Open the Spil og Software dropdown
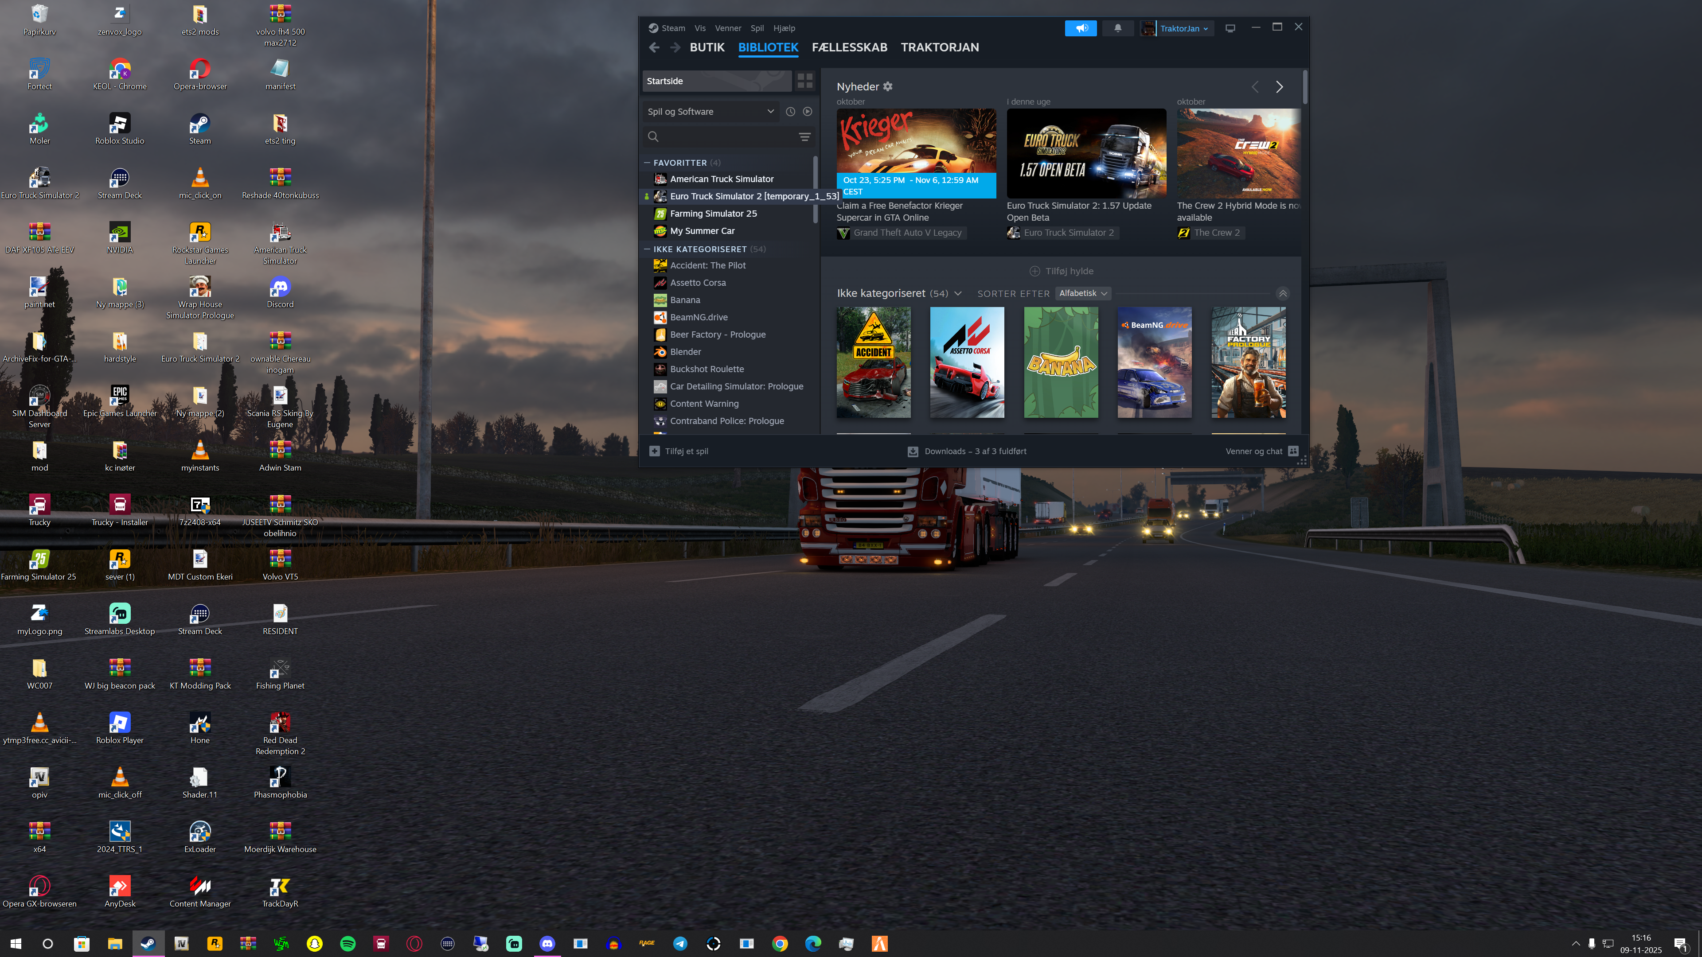This screenshot has height=957, width=1702. click(x=710, y=112)
